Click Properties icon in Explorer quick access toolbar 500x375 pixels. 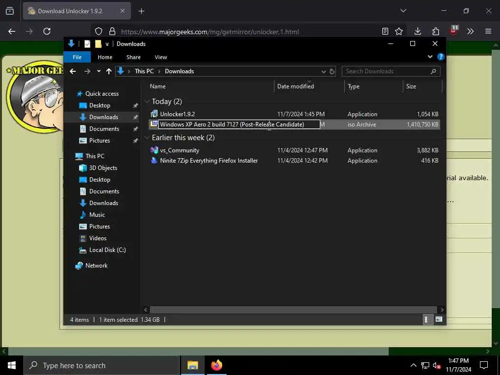click(x=87, y=44)
